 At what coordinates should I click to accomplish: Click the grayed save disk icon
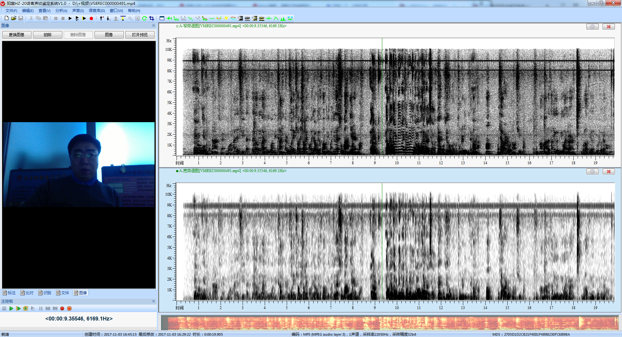tap(21, 18)
